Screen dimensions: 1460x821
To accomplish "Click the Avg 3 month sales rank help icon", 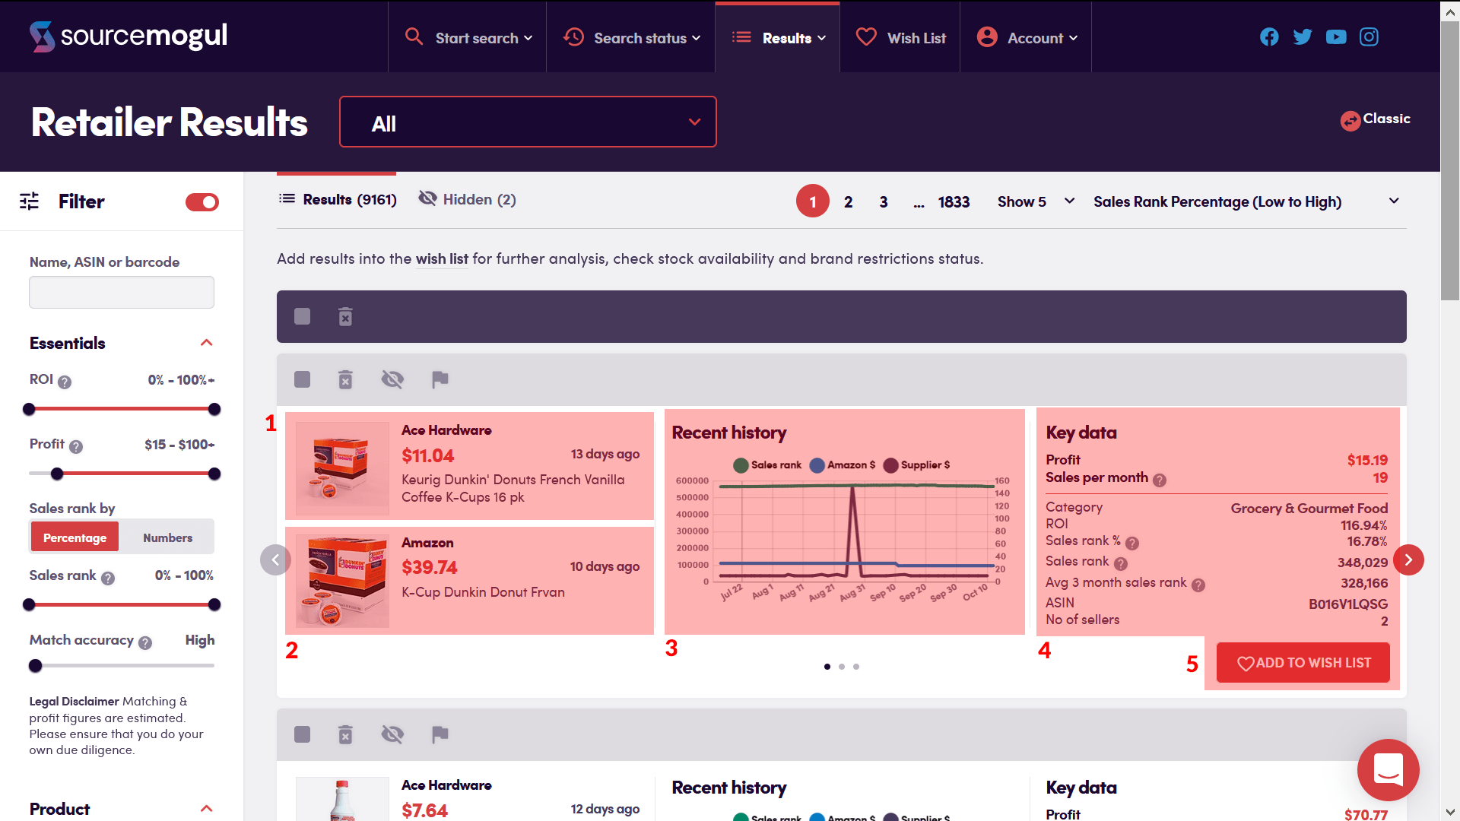I will [x=1198, y=585].
